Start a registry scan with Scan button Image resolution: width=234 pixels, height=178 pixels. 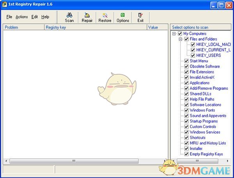coord(69,18)
